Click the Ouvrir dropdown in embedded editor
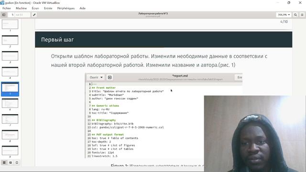306x172 pixels. point(96,77)
